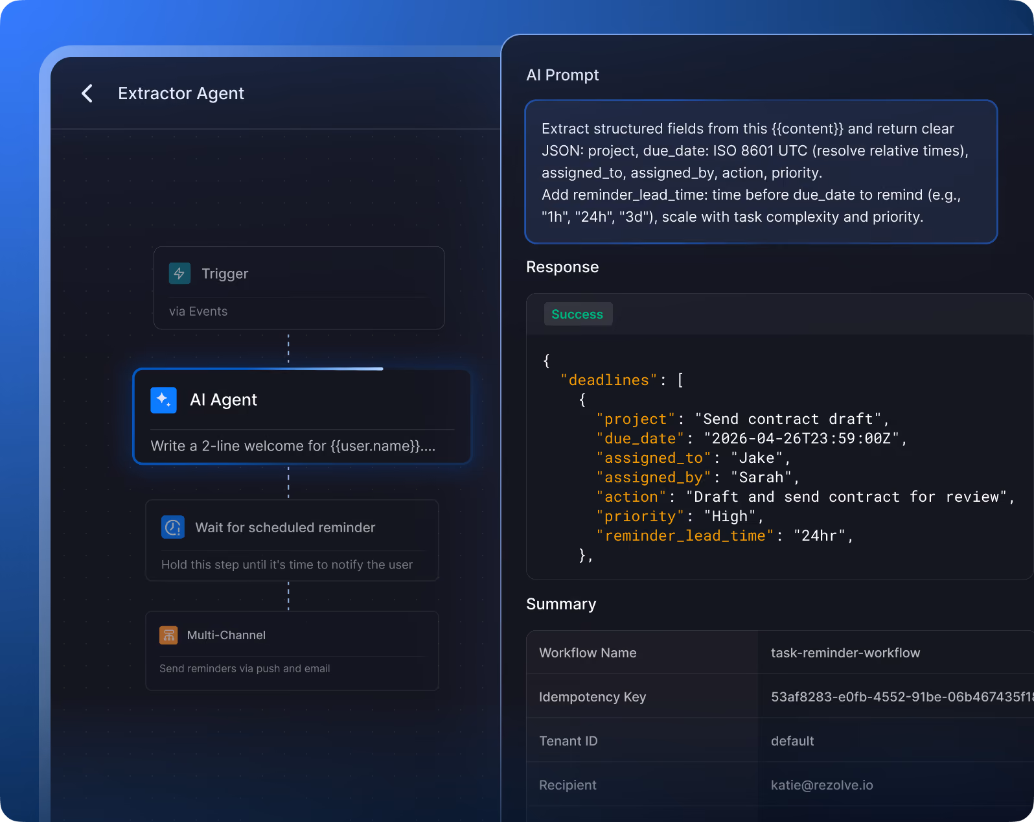Click the Workflow Name label cell
This screenshot has width=1034, height=822.
[x=642, y=653]
